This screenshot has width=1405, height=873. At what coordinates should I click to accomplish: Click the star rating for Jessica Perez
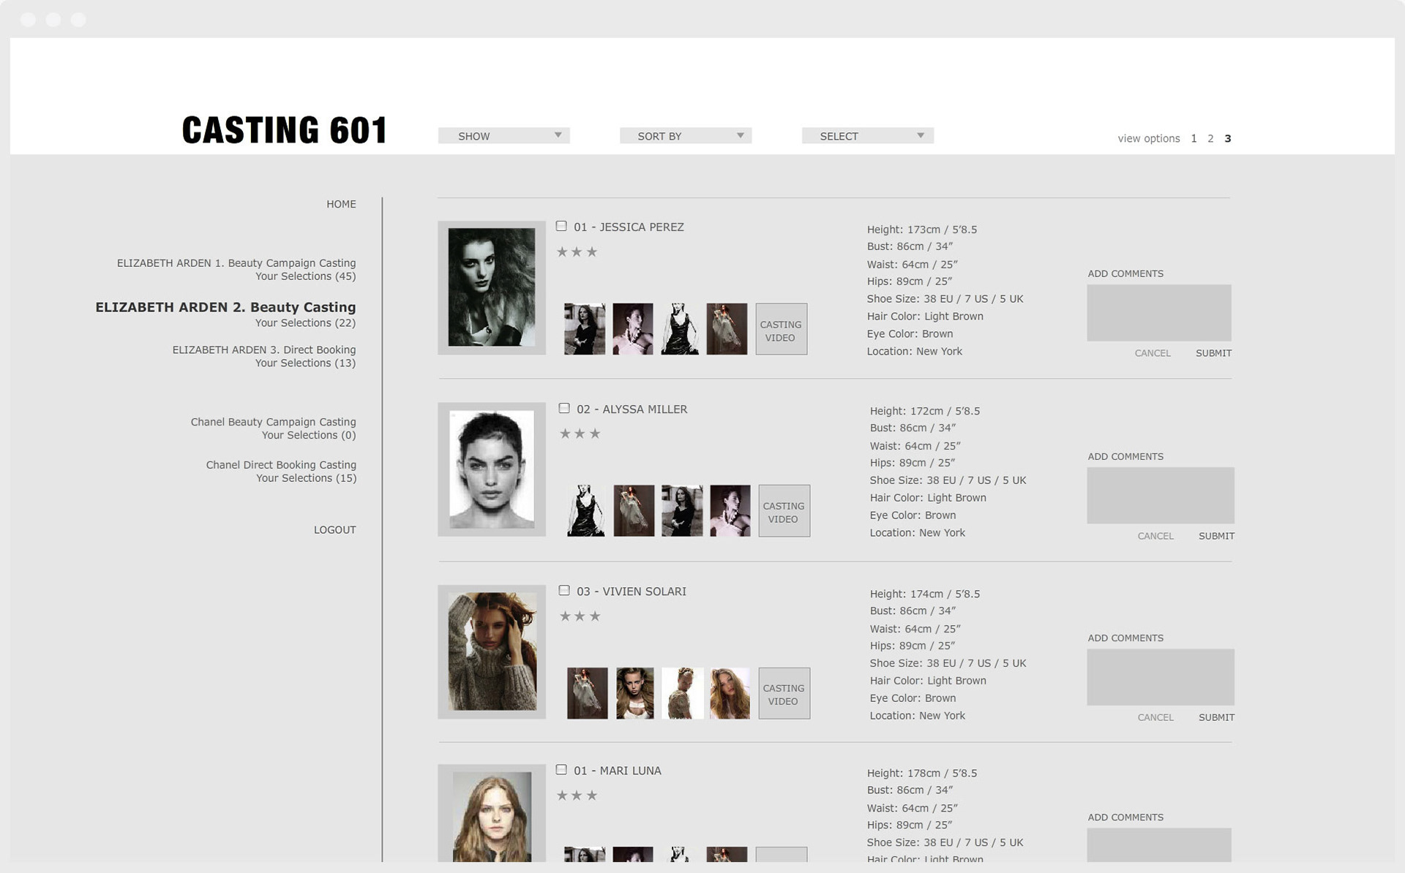(x=577, y=252)
